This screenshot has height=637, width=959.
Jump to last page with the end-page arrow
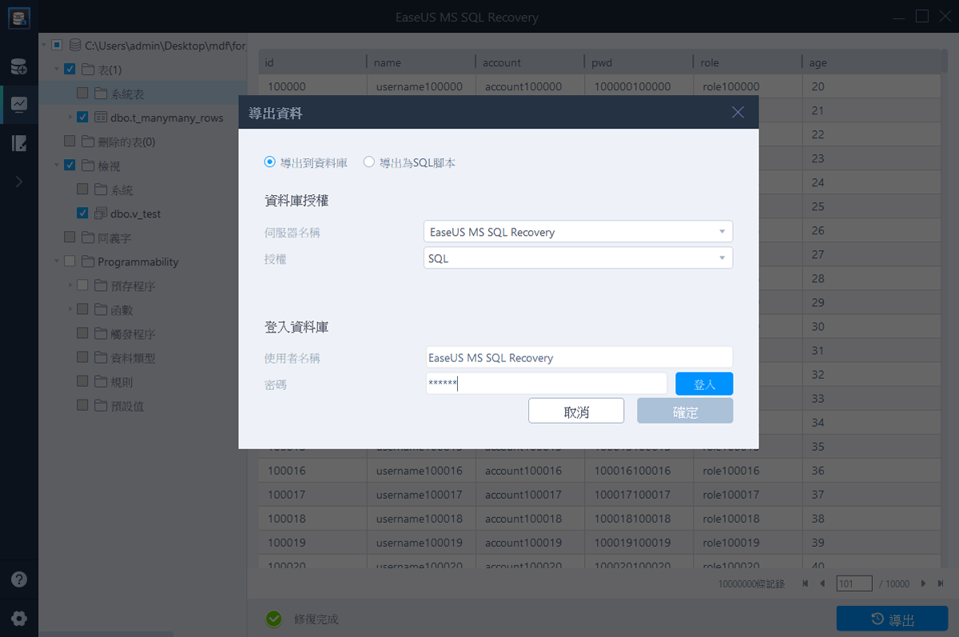point(941,583)
